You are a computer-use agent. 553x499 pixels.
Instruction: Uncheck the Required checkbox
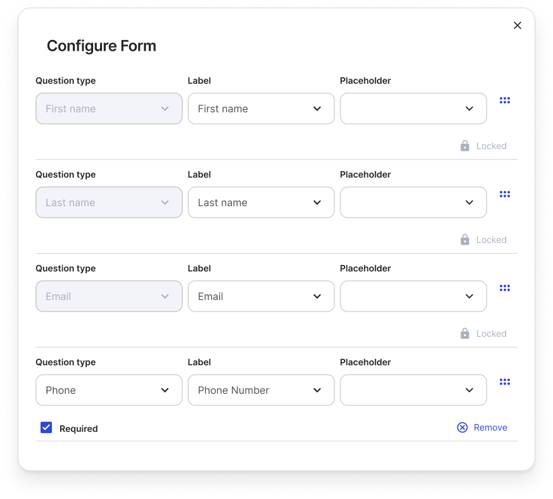point(46,427)
